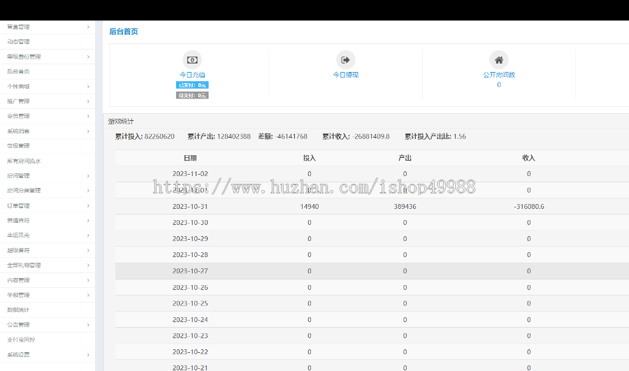Viewport: 629px width, 371px height.
Task: Select the 普通音符 menu label
Action: (18, 220)
